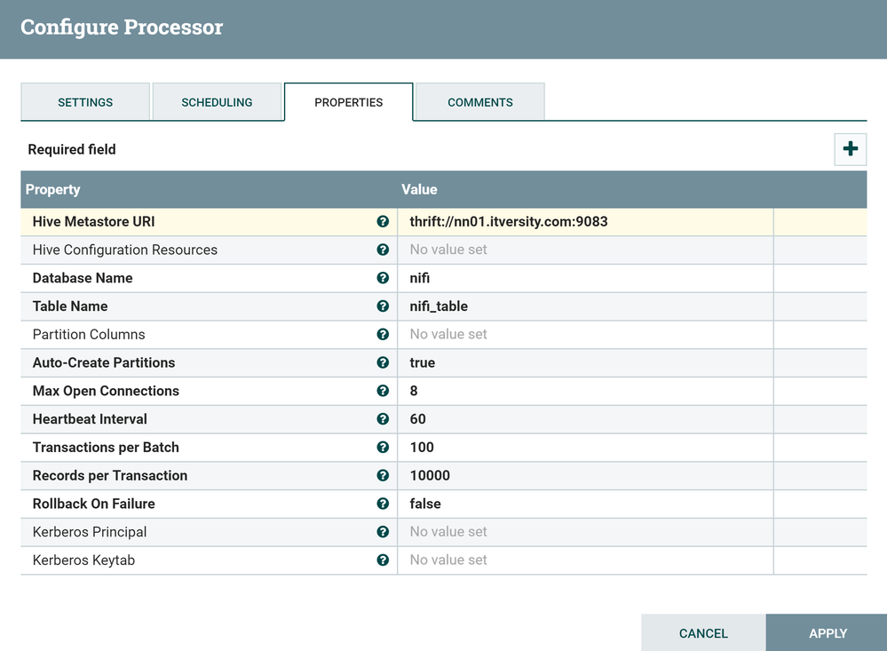The height and width of the screenshot is (651, 887).
Task: Click help icon beside Hive Metastore URI
Action: coord(383,221)
